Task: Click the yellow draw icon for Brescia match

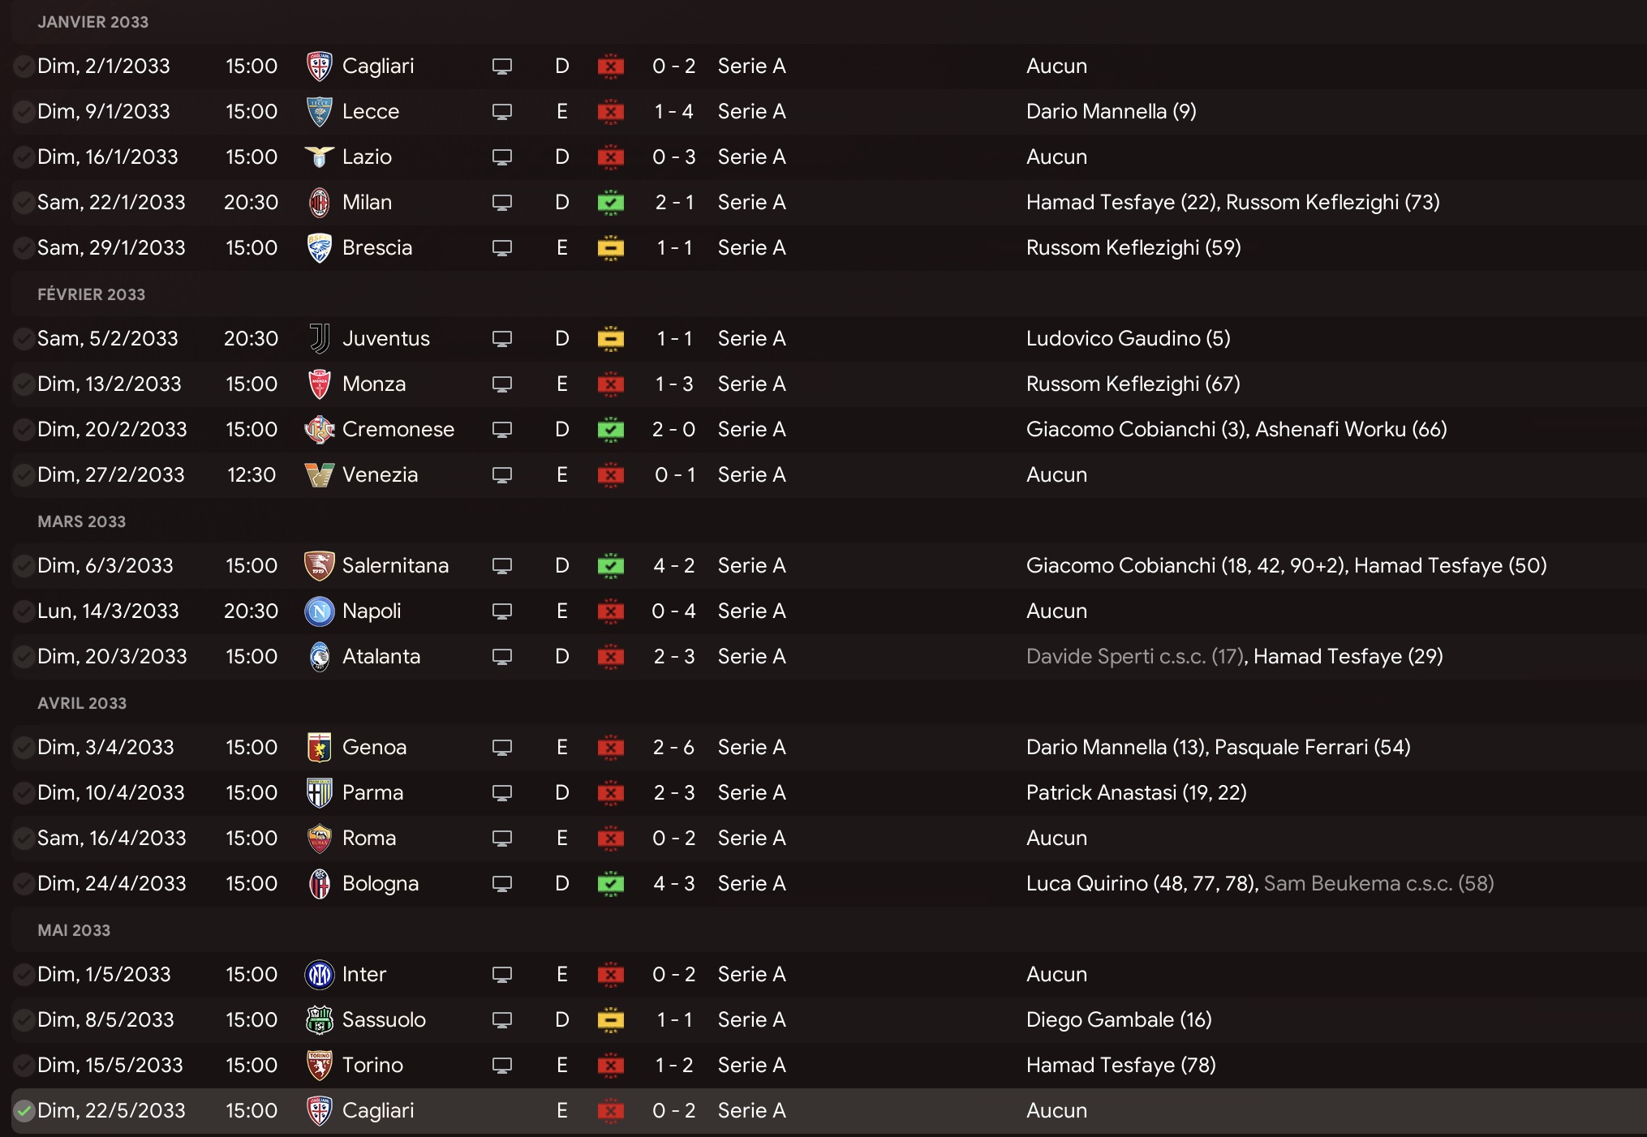Action: coord(611,247)
